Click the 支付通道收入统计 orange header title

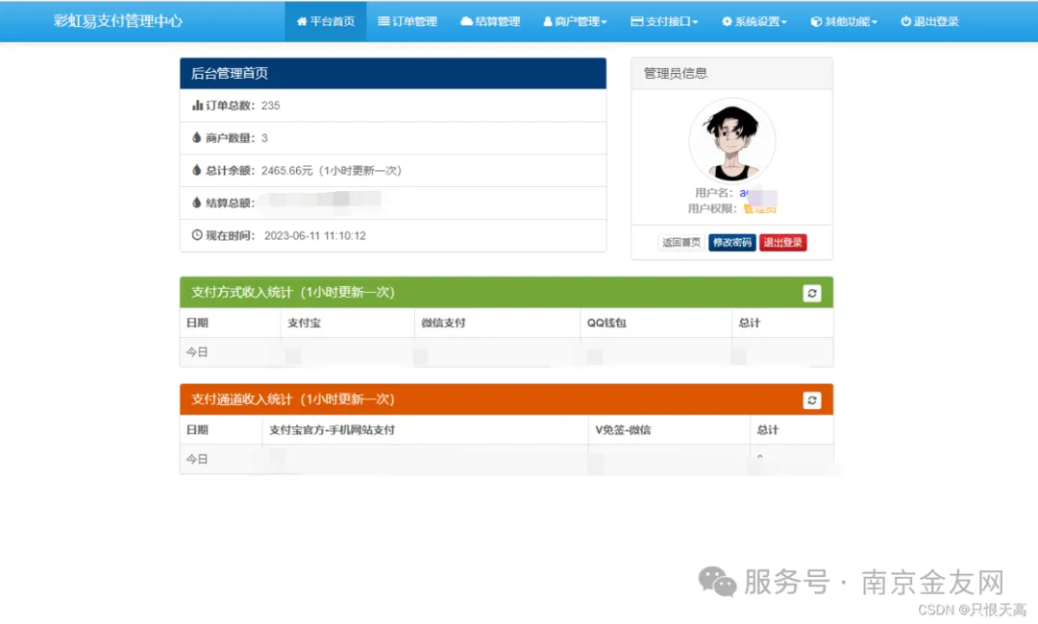(x=293, y=399)
